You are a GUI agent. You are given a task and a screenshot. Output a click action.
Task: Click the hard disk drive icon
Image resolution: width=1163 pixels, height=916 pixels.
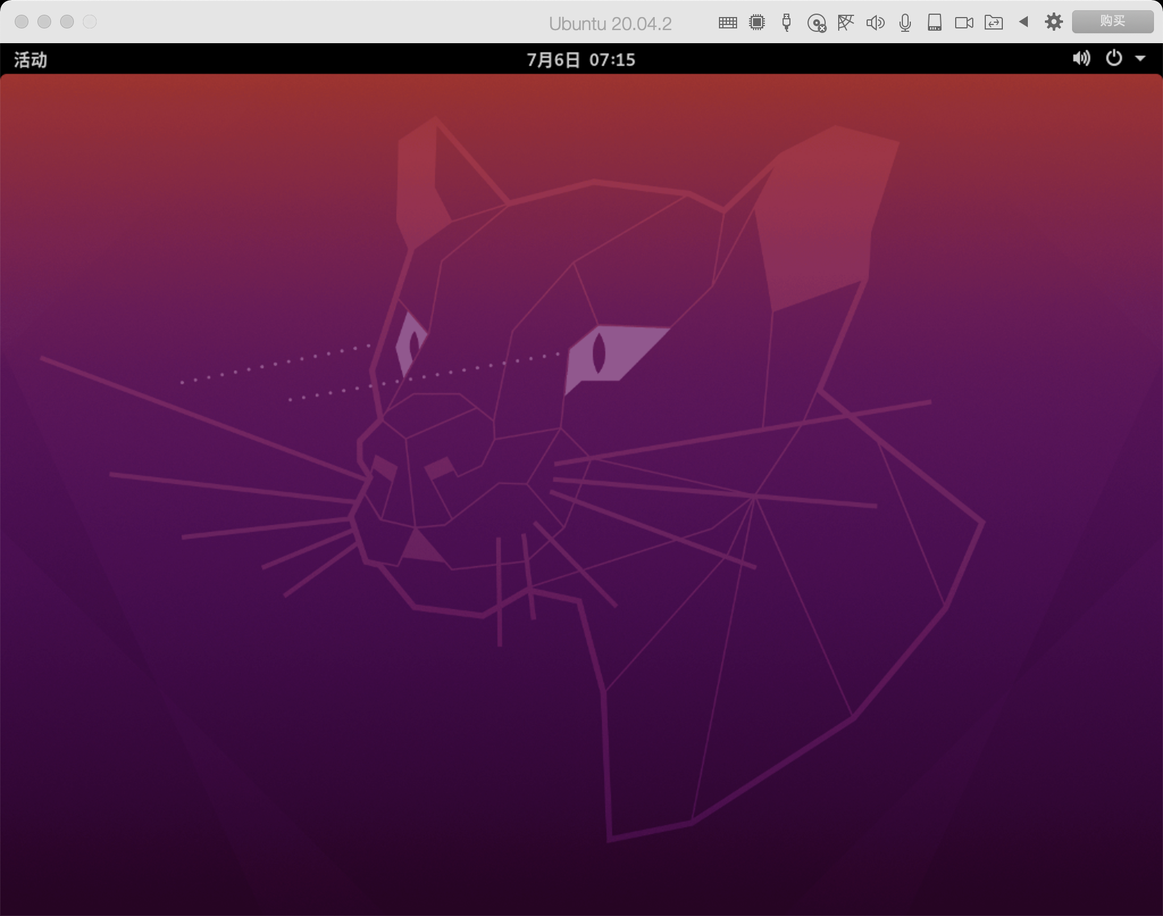click(934, 23)
